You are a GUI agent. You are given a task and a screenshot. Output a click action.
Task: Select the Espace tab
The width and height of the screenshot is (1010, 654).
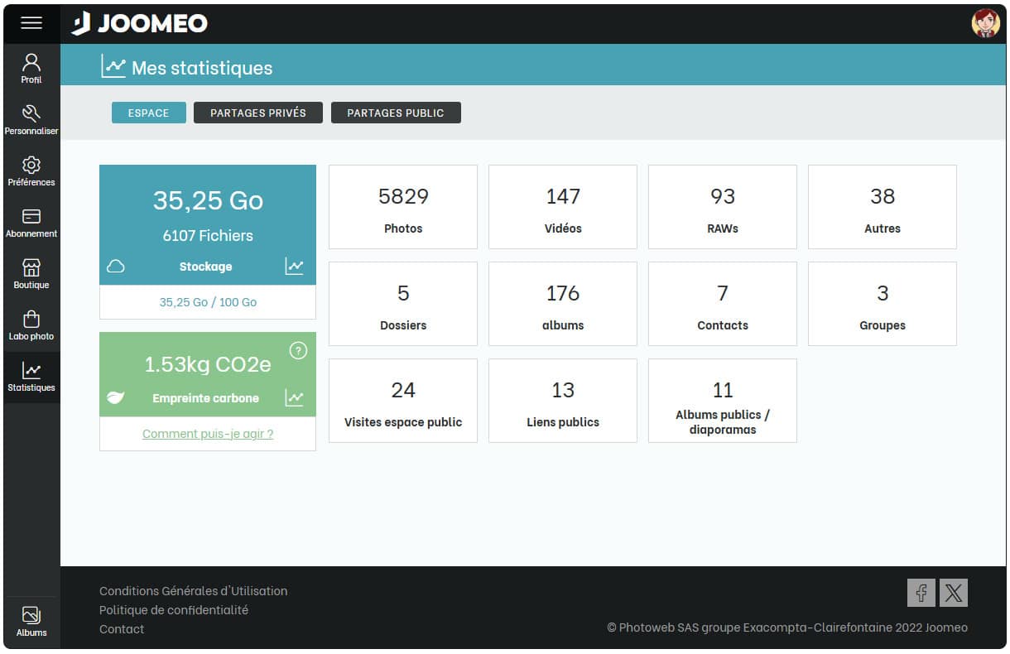tap(148, 113)
